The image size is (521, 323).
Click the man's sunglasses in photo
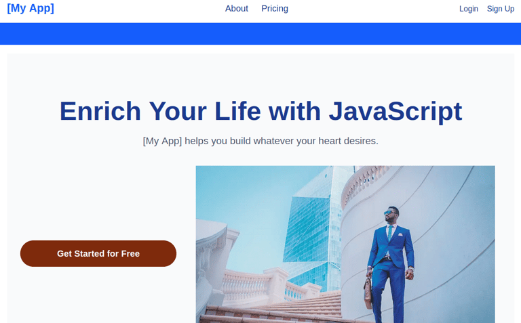[389, 213]
